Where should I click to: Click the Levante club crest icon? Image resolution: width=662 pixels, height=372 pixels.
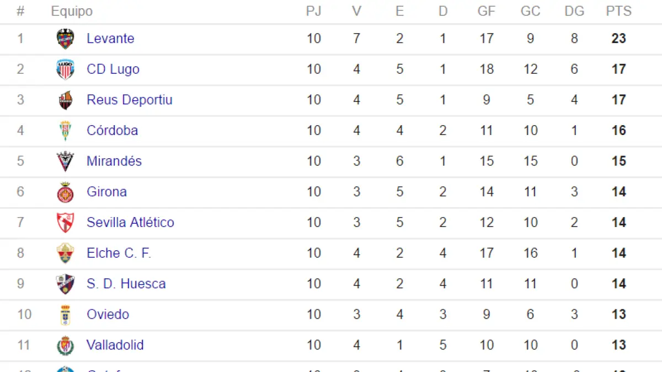(x=66, y=39)
